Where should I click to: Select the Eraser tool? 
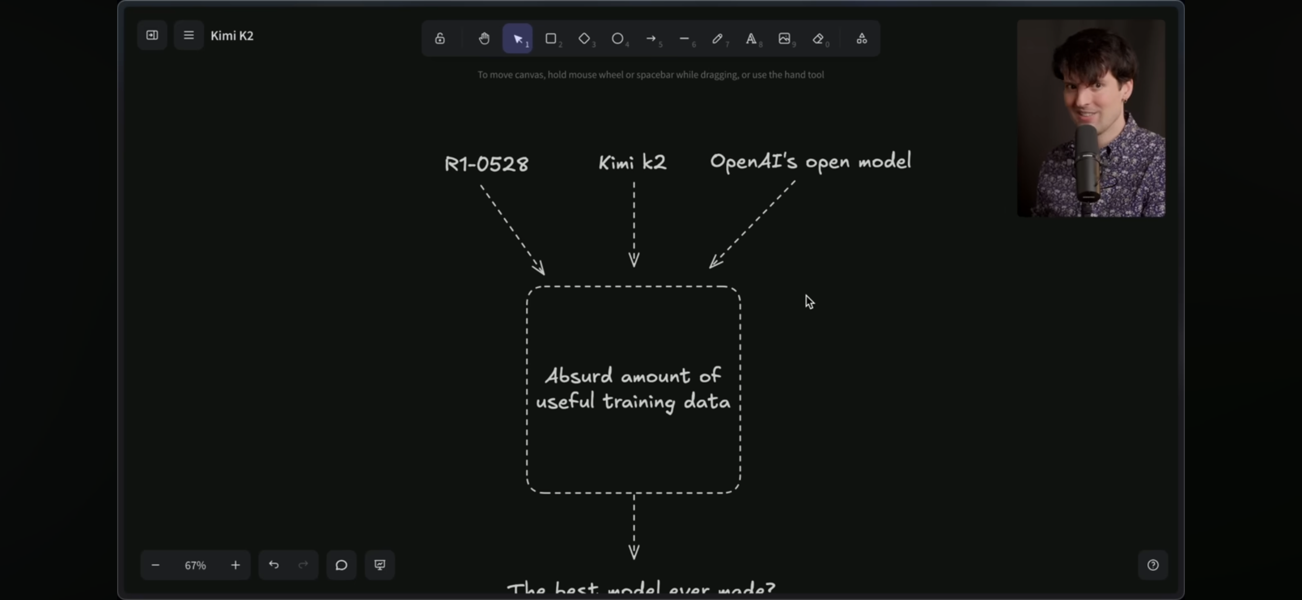click(x=818, y=39)
